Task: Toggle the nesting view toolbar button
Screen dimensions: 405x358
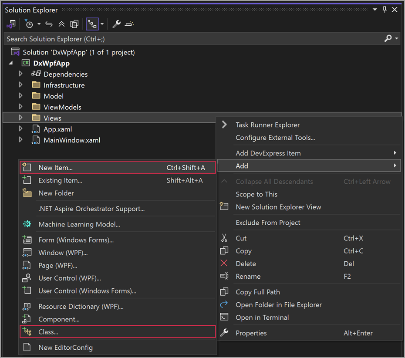Action: (92, 24)
